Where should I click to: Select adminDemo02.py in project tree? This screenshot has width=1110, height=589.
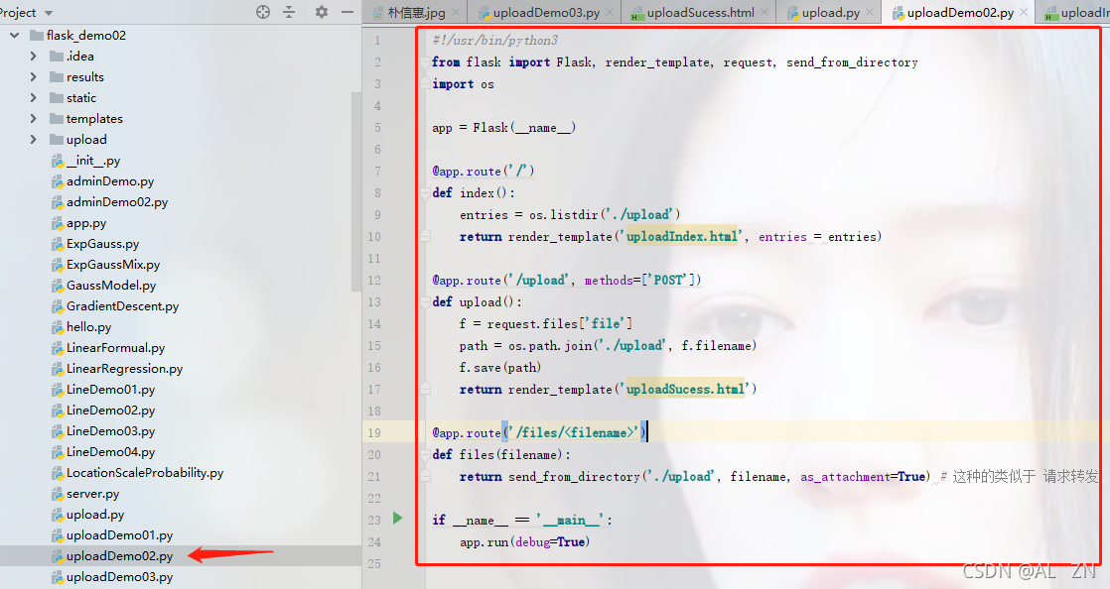click(x=110, y=202)
